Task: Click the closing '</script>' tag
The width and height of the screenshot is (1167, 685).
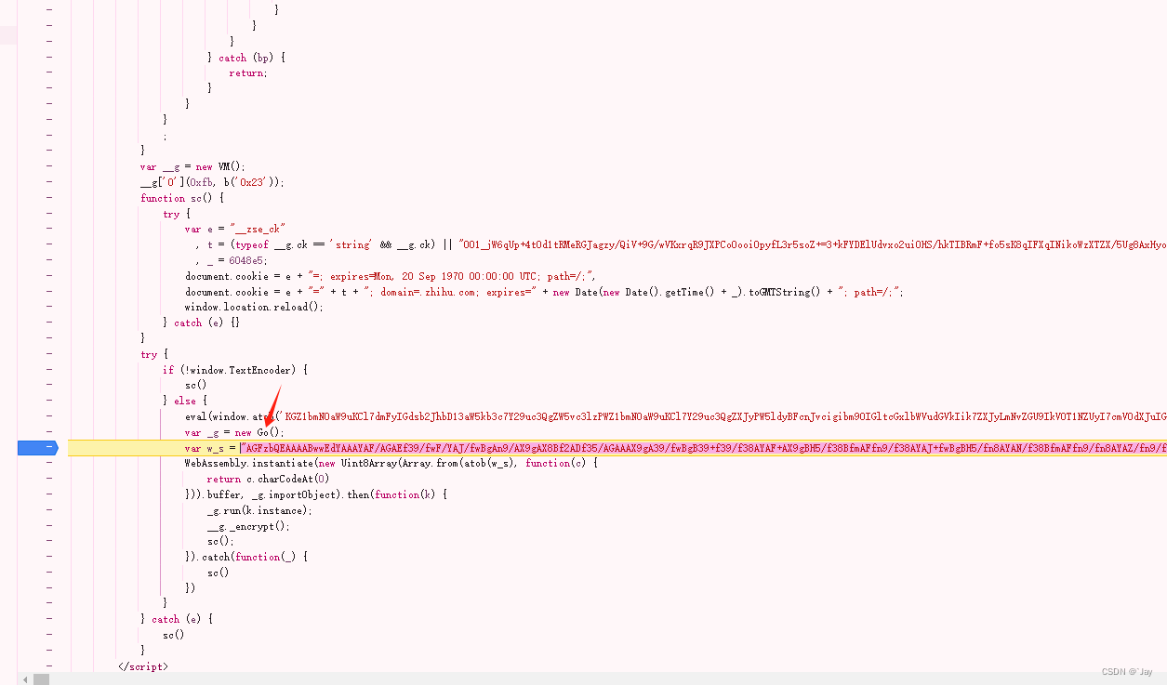Action: 143,666
